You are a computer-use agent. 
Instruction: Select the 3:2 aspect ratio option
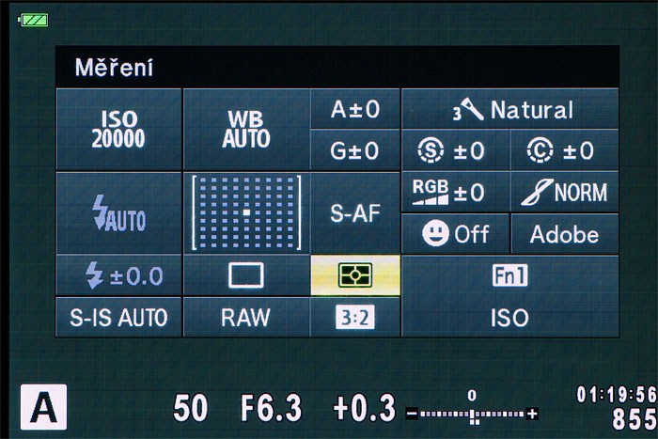tap(355, 318)
